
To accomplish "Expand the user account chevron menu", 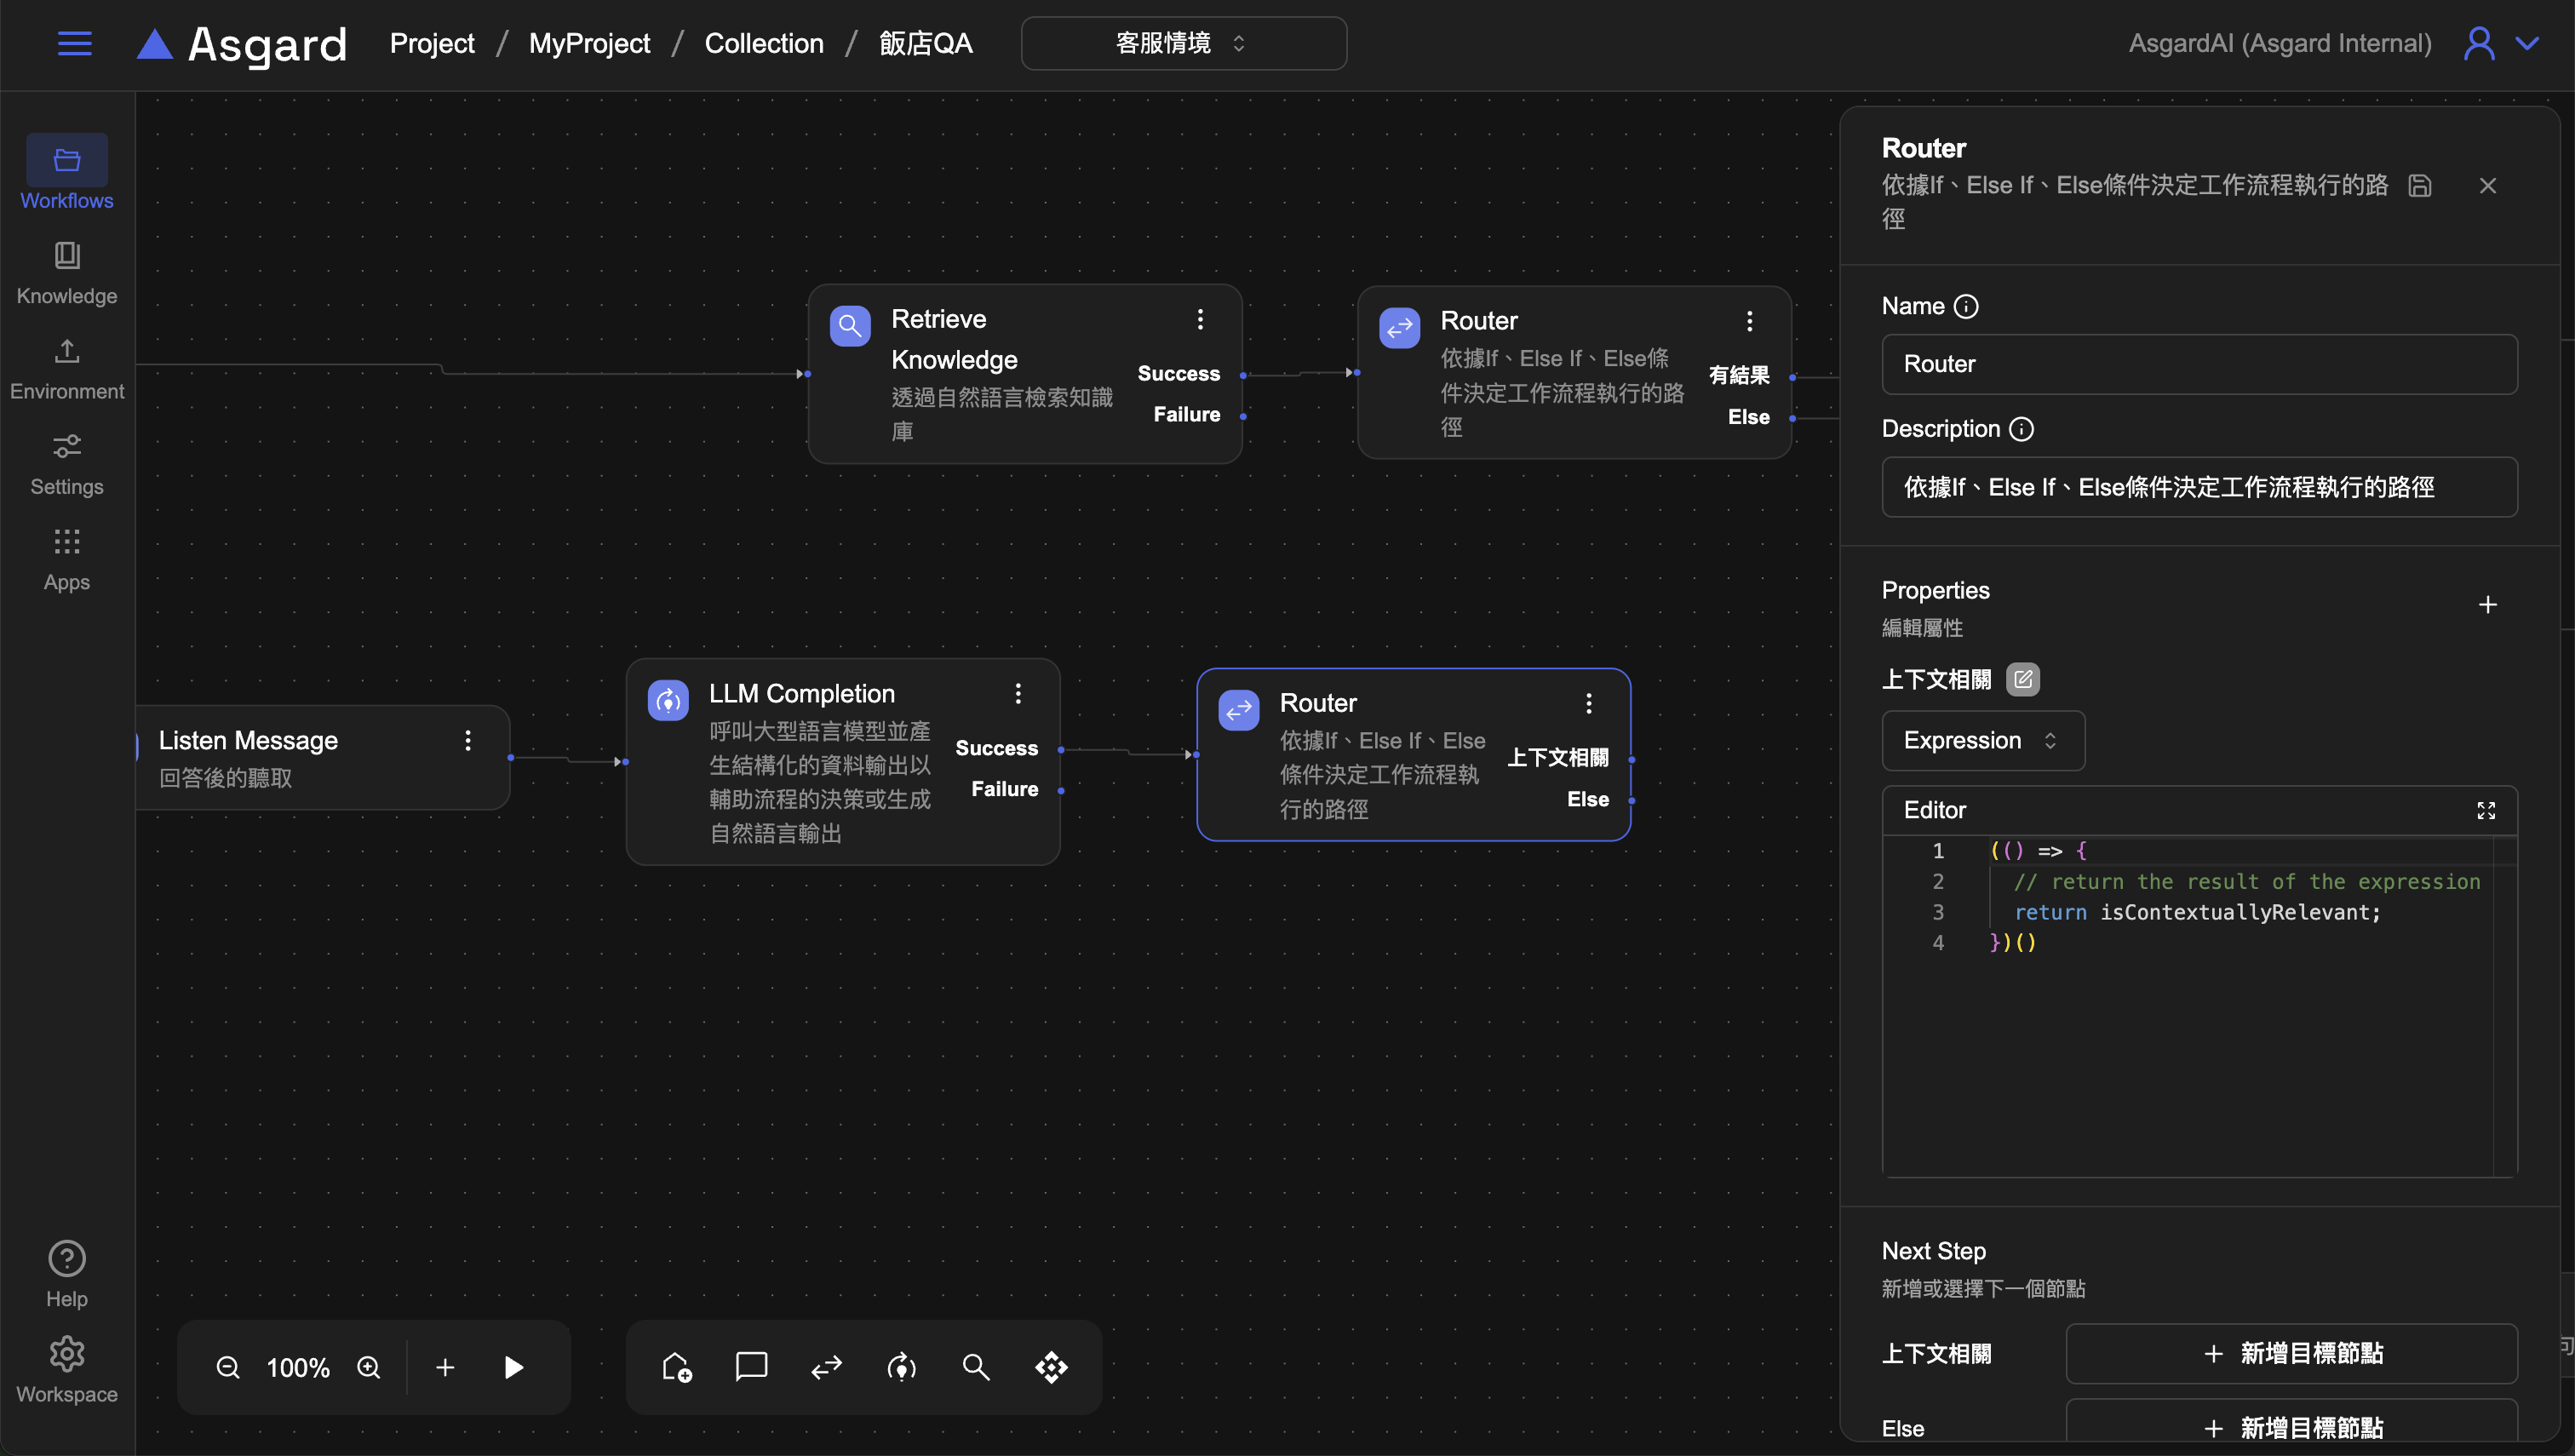I will coord(2527,43).
